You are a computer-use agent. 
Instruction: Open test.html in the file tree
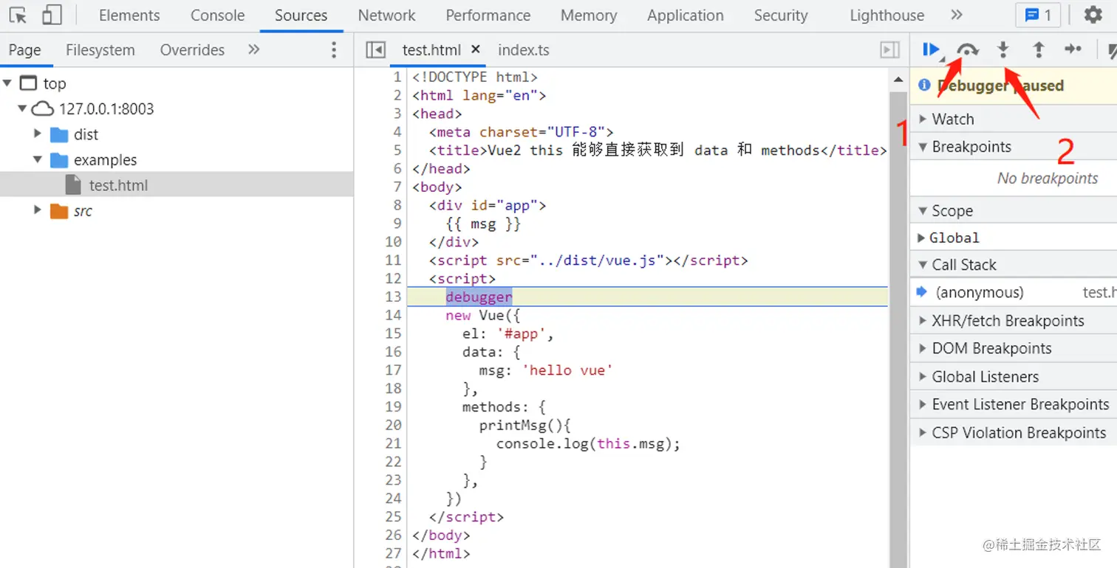pos(118,185)
